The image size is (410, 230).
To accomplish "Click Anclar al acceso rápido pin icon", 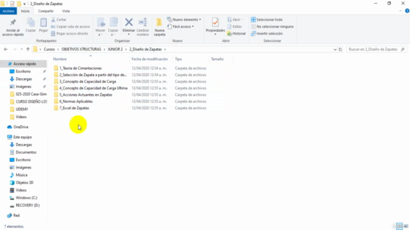I will tap(13, 23).
